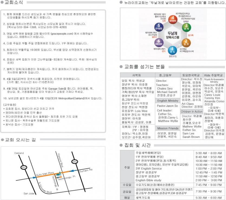
Task: Click the English Bible study row
Action: point(149,180)
